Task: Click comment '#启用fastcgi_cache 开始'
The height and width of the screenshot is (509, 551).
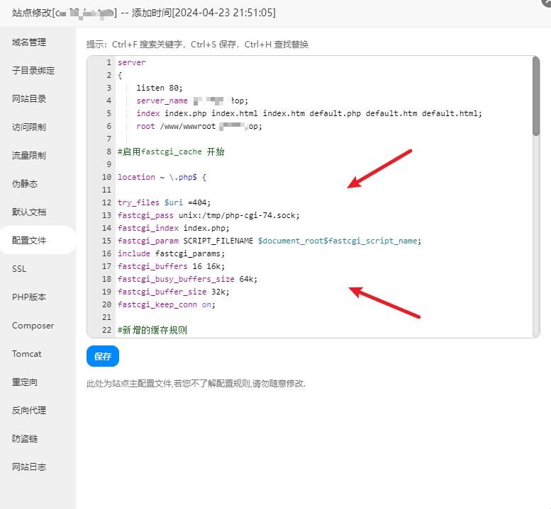Action: [171, 151]
